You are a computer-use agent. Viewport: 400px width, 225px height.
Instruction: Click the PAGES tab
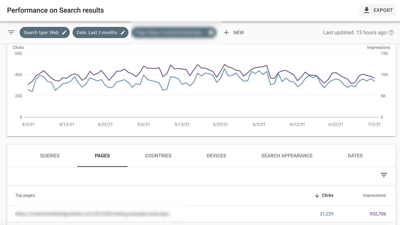click(x=102, y=156)
